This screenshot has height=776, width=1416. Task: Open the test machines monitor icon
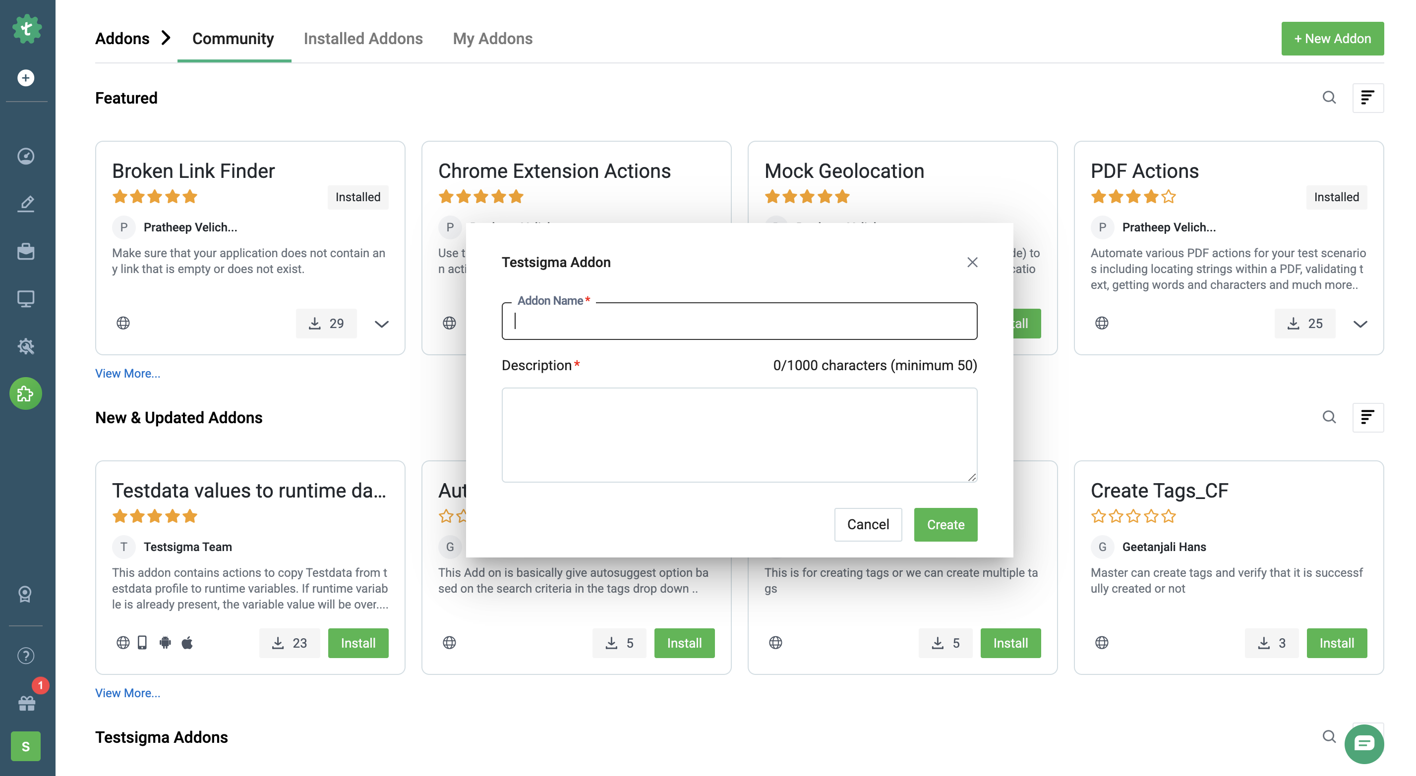tap(25, 298)
